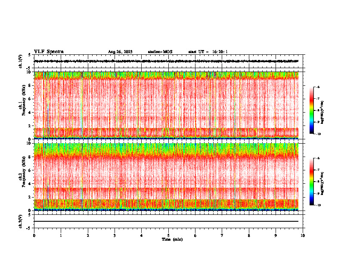Image resolution: width=341 pixels, height=264 pixels.
Task: Select the ch.1 "Frequency (kHz)" axis label
Action: (x=24, y=101)
